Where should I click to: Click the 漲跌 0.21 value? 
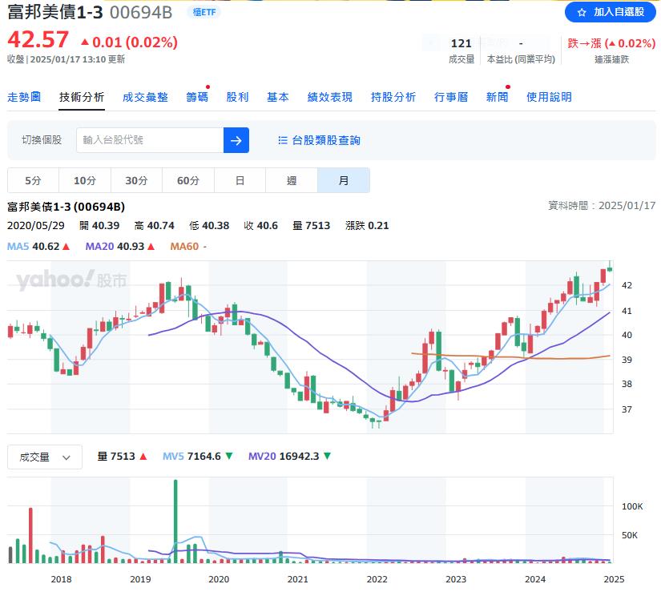[x=367, y=225]
